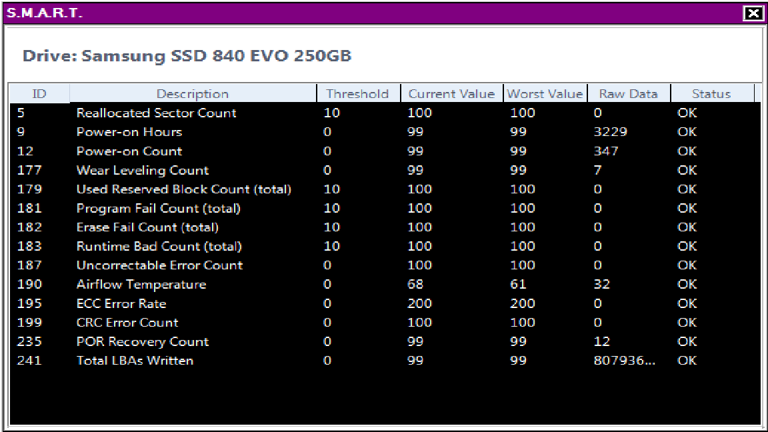The height and width of the screenshot is (432, 768).
Task: Select Used Reserved Block Count (total) row
Action: click(385, 189)
